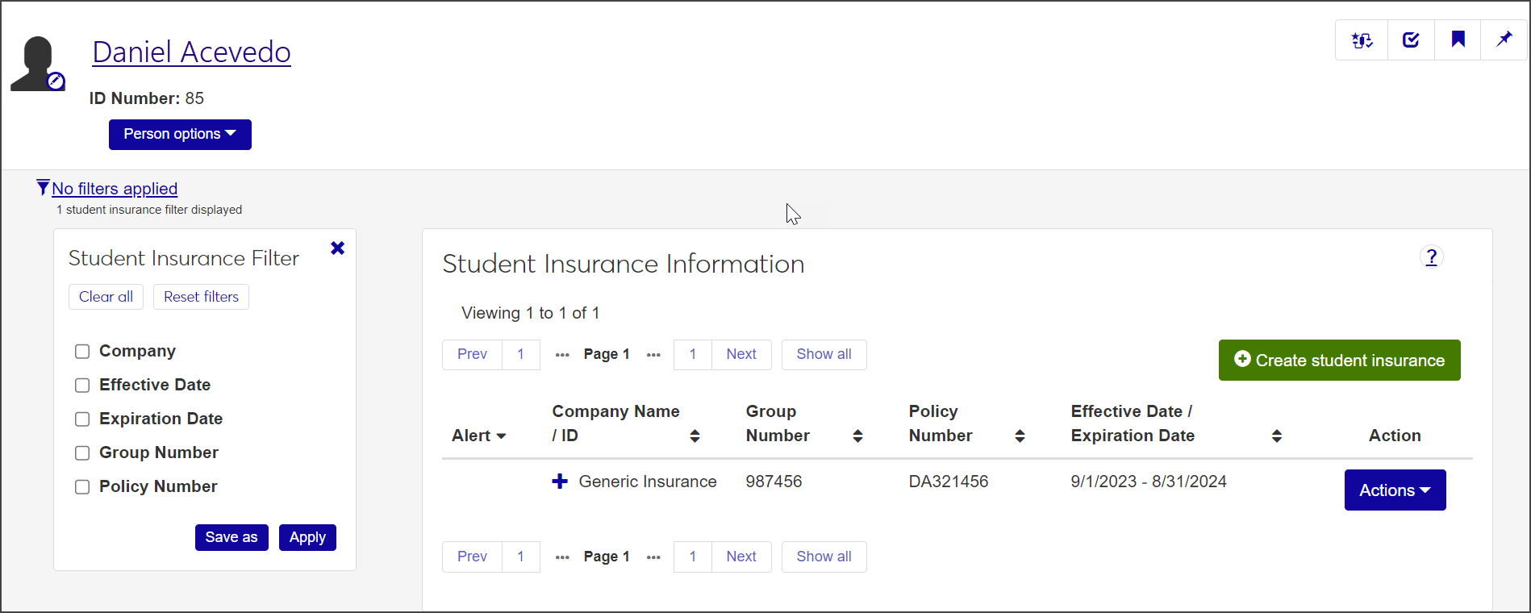The image size is (1531, 613).
Task: Open the Person options dropdown
Action: coord(180,135)
